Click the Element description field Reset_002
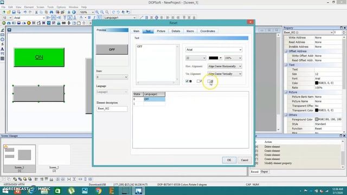 pos(112,108)
